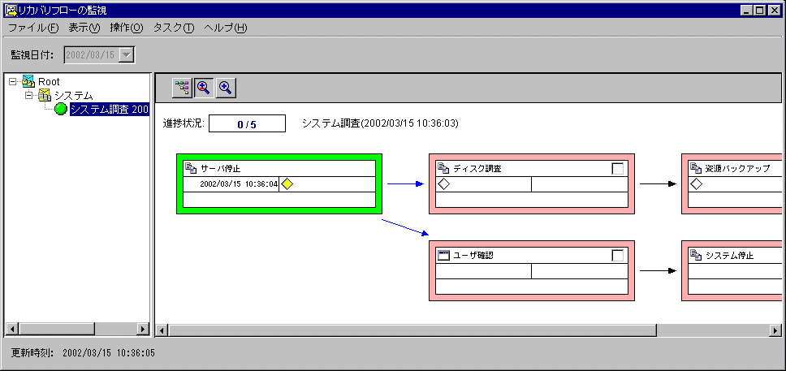Click the yellow diamond in サーバ停止 box
The width and height of the screenshot is (786, 371).
287,184
